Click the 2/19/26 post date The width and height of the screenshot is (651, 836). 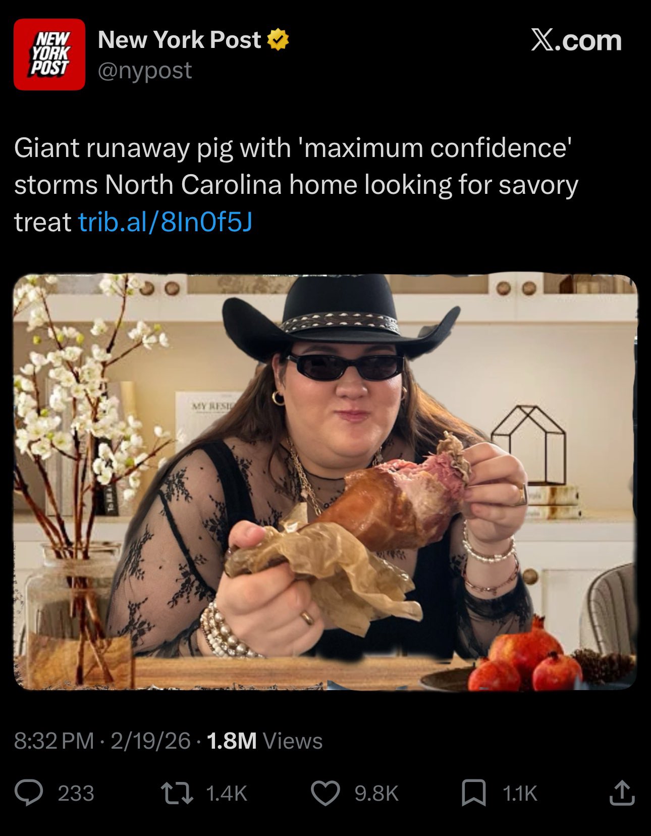(x=150, y=741)
